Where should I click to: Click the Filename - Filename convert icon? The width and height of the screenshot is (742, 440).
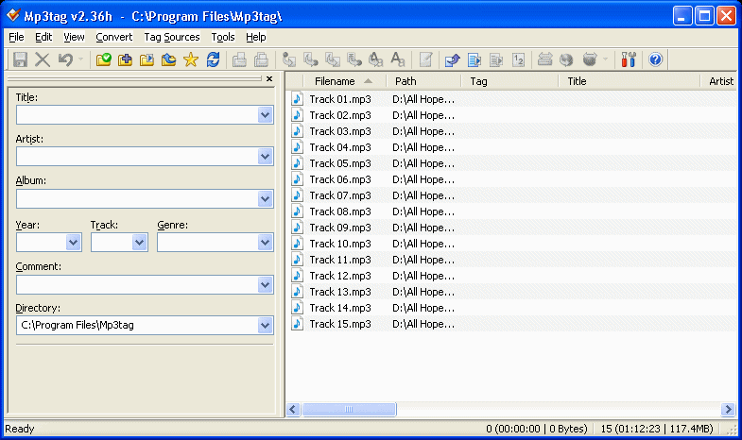(x=333, y=59)
